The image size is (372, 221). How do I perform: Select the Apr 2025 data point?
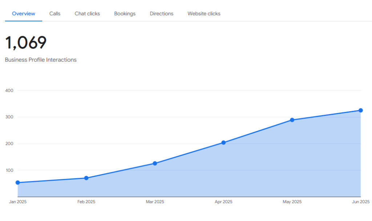[x=223, y=143]
